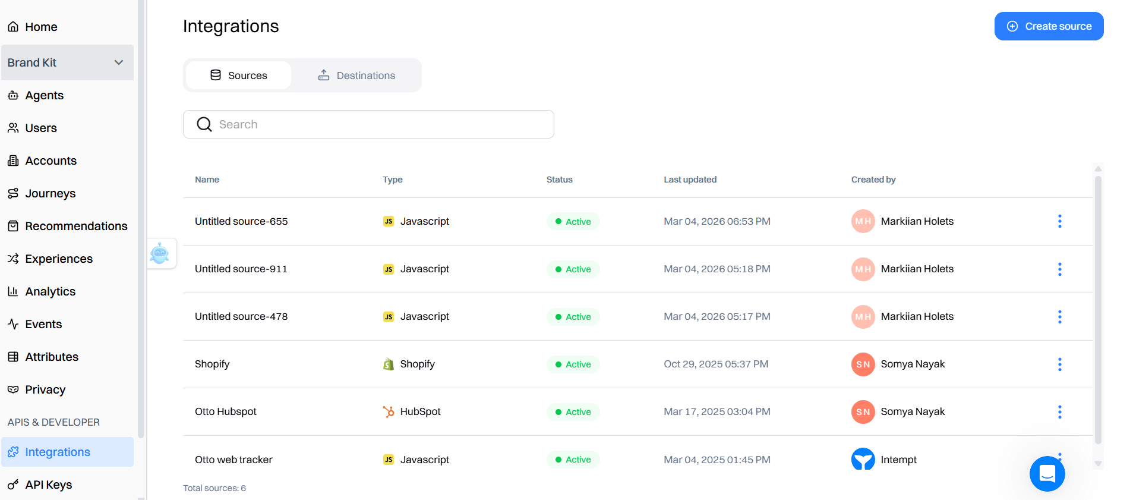Go to Journeys in the sidebar
The width and height of the screenshot is (1133, 500).
[51, 193]
